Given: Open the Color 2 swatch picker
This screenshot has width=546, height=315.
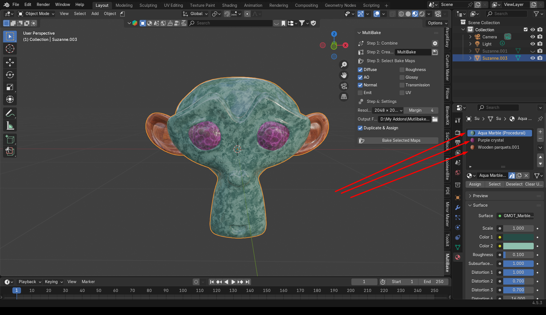Looking at the screenshot, I should pyautogui.click(x=518, y=246).
